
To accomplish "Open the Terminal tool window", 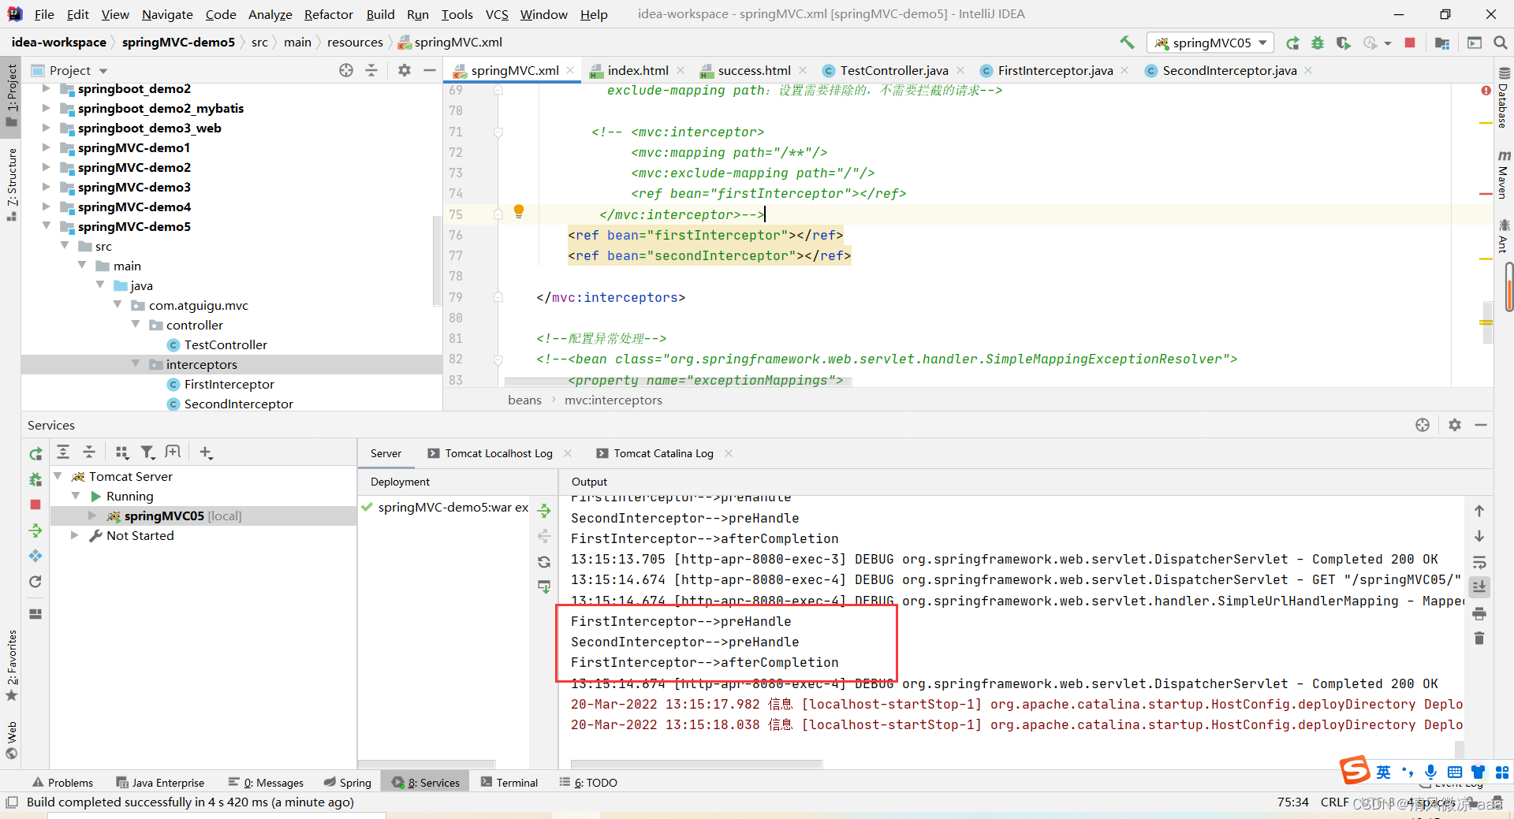I will click(509, 782).
